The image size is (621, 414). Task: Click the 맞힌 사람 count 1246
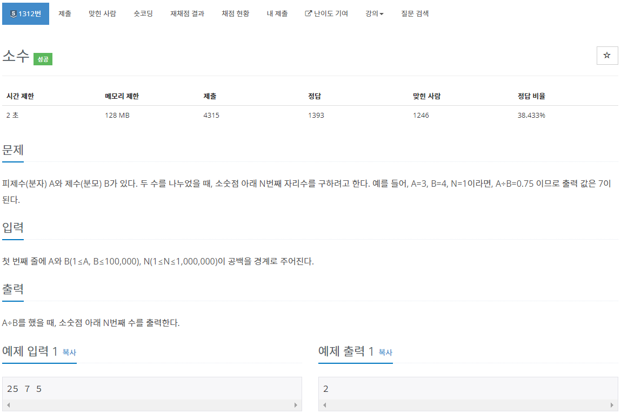click(x=420, y=116)
